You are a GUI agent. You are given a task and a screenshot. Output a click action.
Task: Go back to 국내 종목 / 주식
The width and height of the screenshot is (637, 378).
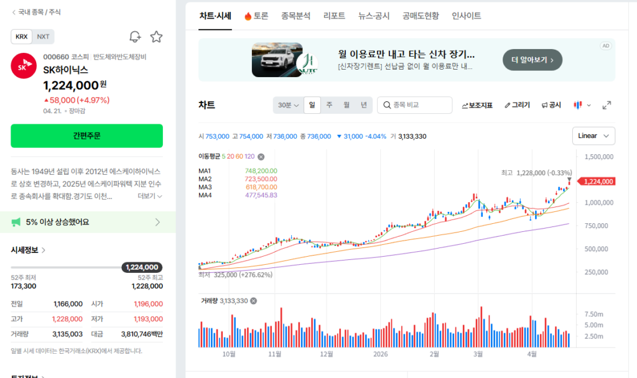point(36,12)
